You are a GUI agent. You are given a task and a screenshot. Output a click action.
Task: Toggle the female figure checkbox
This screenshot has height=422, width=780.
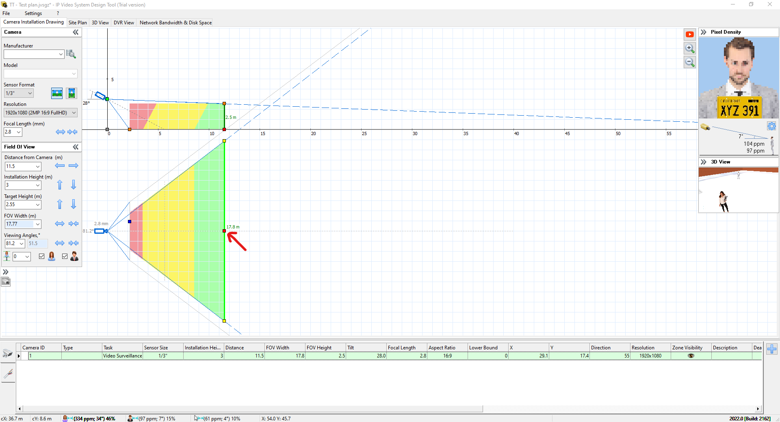click(x=41, y=256)
